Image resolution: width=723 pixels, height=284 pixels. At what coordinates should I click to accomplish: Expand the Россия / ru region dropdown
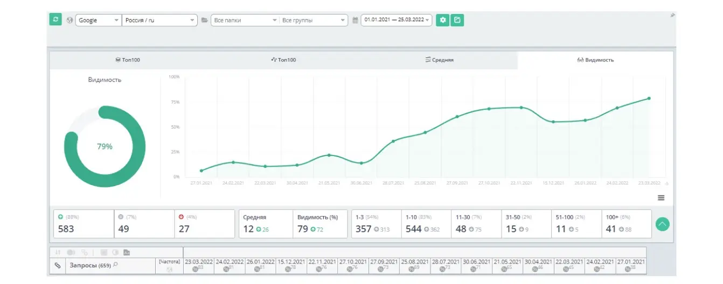pos(160,20)
